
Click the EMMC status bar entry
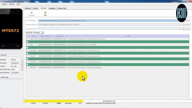click(x=59, y=103)
